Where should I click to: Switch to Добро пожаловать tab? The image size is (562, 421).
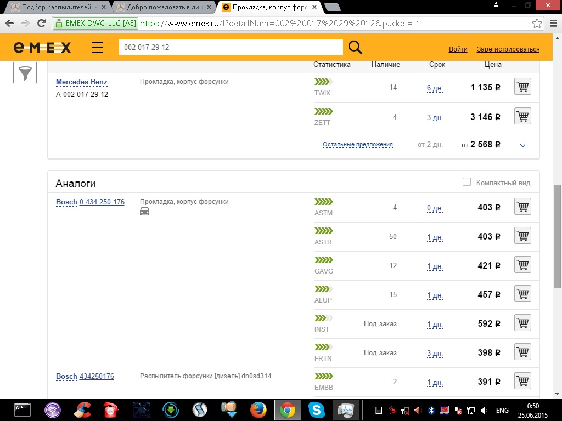coord(164,7)
